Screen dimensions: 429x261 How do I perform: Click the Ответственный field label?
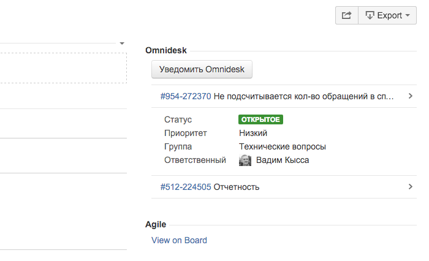click(x=195, y=160)
